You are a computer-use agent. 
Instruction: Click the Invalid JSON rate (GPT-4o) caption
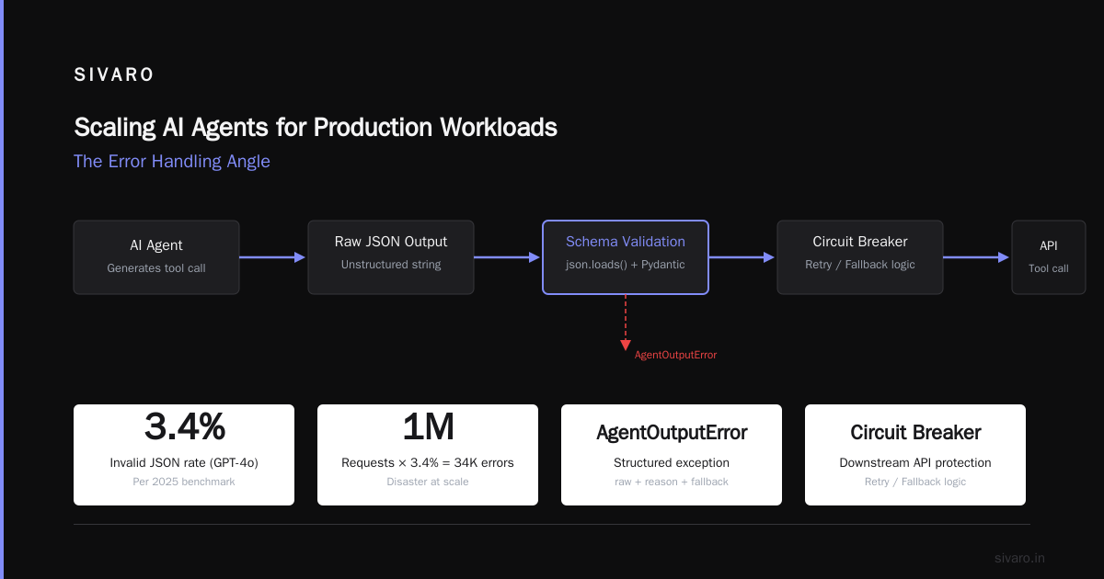click(184, 462)
